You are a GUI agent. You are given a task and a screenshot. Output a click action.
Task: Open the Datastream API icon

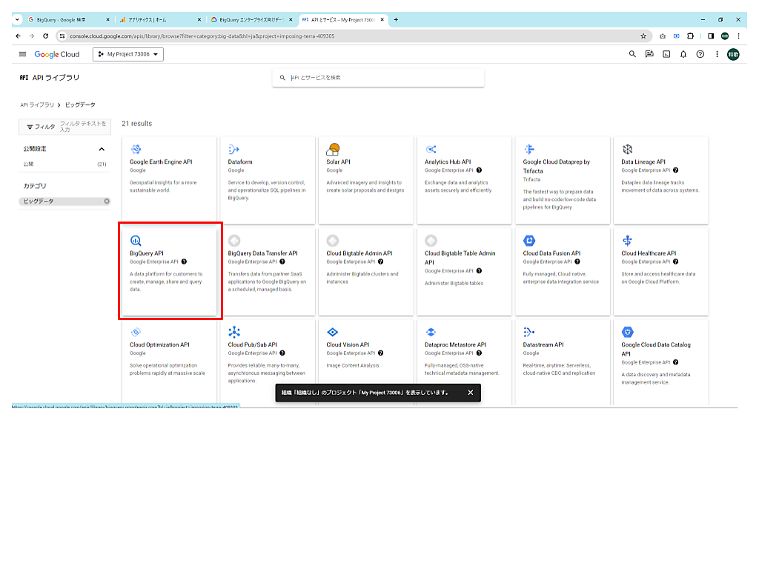click(529, 332)
